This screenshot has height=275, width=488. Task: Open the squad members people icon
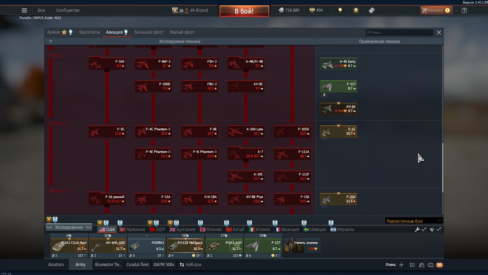tap(421, 265)
